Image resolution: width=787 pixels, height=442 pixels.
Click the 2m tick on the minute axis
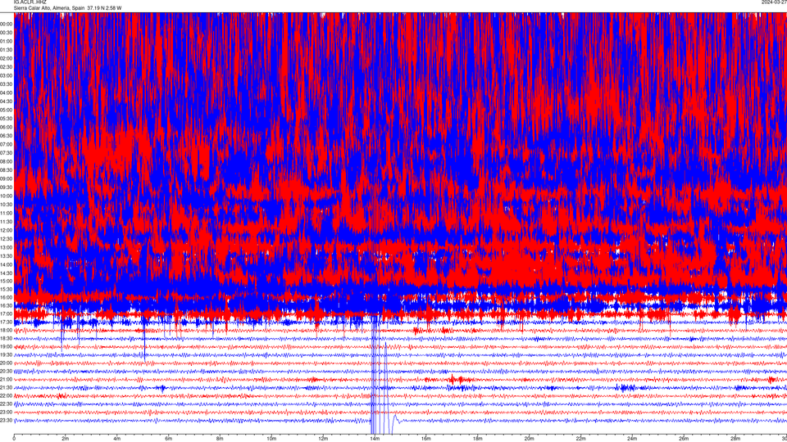click(x=66, y=439)
